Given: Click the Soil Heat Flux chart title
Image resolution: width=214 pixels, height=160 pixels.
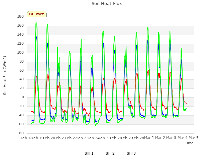Looking at the screenshot, I should pos(107,4).
